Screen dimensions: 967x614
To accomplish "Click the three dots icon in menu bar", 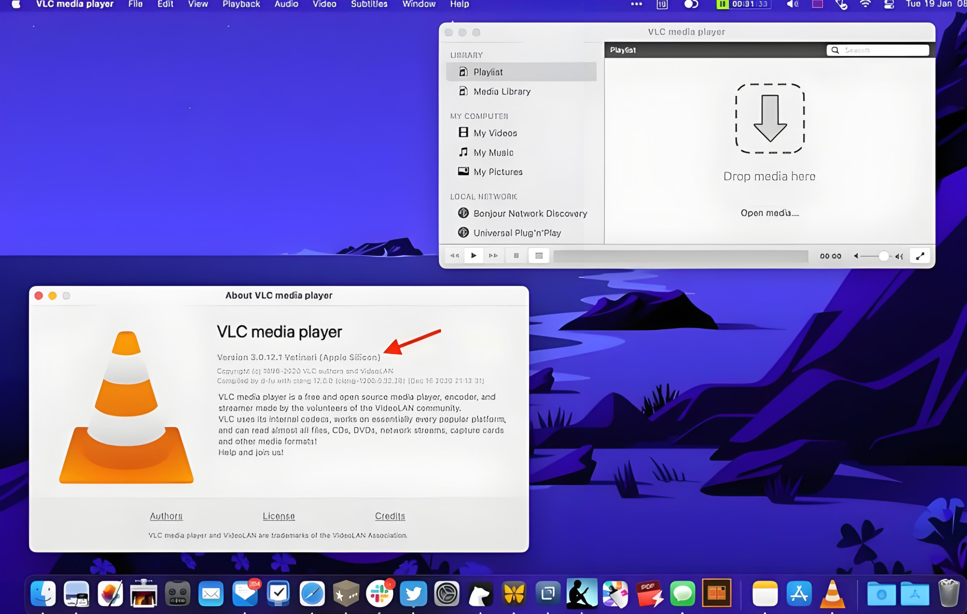I will pos(636,4).
